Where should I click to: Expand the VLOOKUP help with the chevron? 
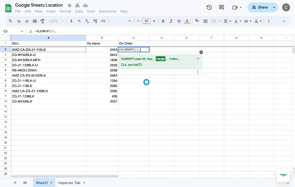coord(198,59)
